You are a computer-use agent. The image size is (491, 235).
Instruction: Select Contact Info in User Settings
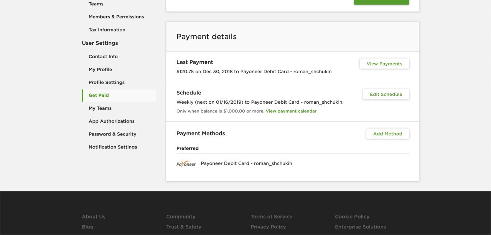(x=103, y=57)
